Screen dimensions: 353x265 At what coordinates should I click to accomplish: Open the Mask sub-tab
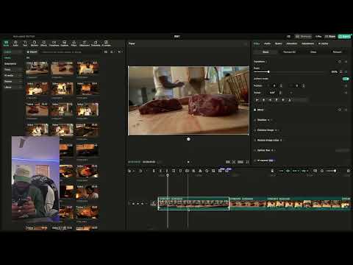tap(313, 52)
